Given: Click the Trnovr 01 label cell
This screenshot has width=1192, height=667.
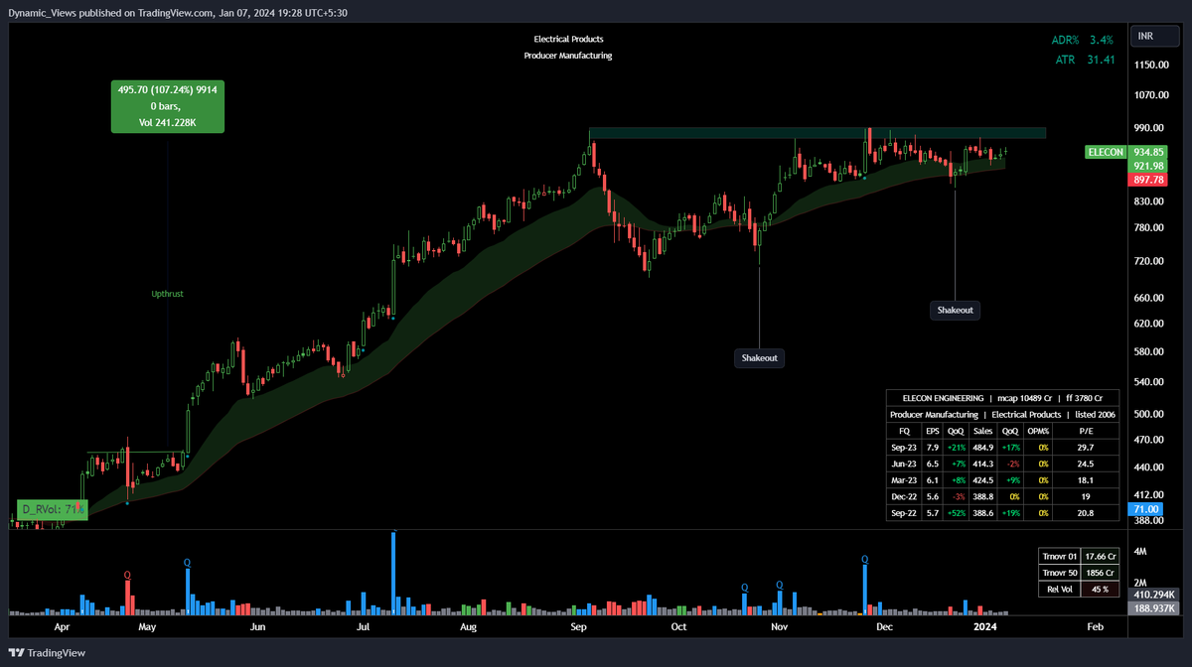Looking at the screenshot, I should point(1060,557).
